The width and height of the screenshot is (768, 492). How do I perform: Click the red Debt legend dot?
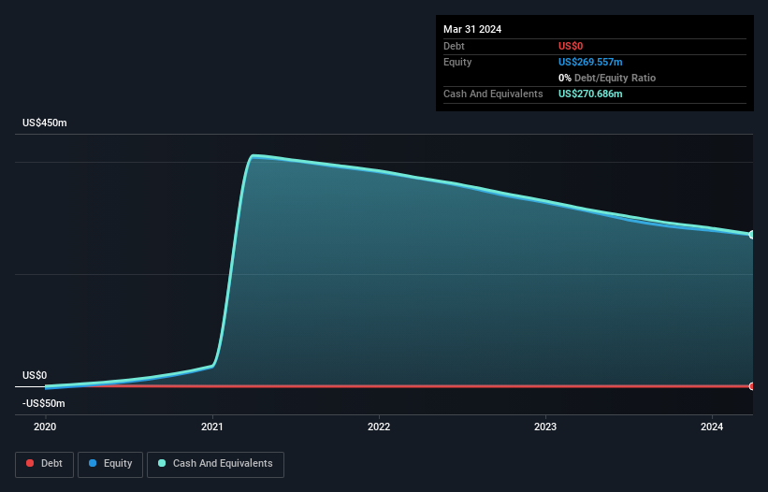(30, 463)
